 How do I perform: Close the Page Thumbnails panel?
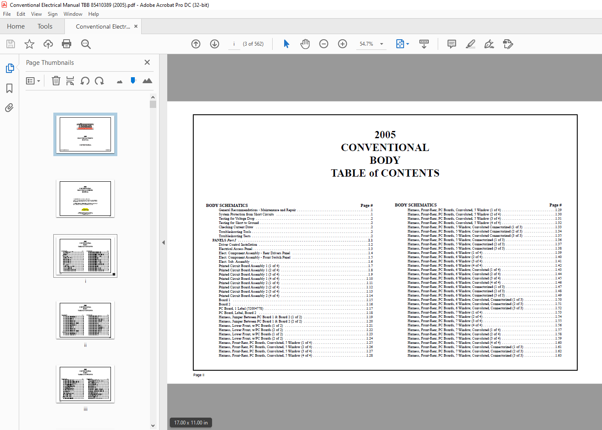coord(147,62)
